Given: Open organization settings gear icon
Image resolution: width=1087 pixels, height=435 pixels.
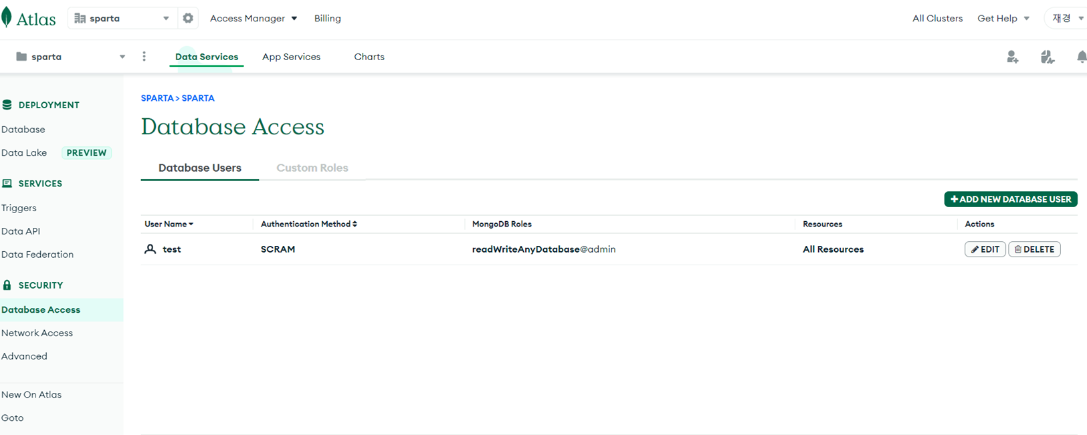Looking at the screenshot, I should tap(188, 18).
